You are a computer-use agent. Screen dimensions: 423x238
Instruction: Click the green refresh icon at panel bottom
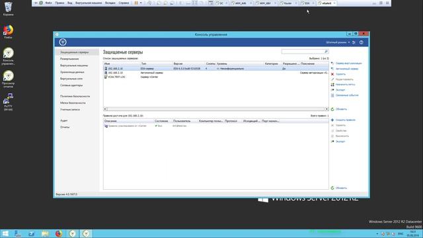332,188
